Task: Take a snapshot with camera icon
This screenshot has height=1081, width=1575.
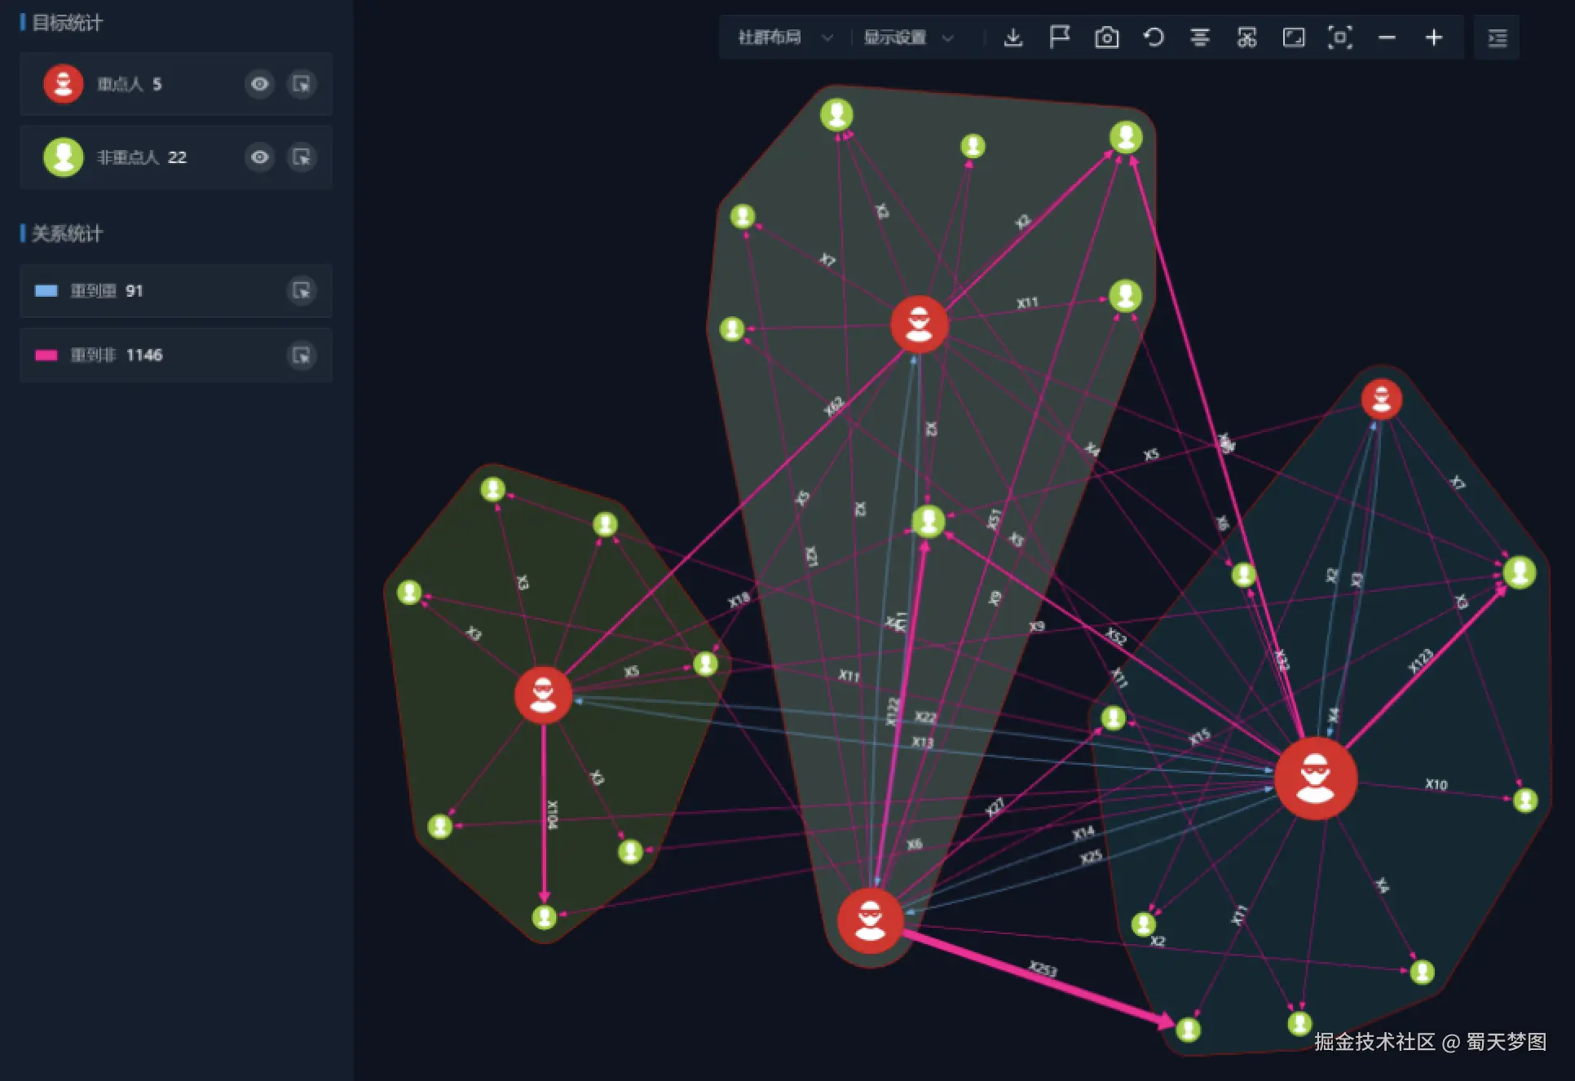Action: click(1106, 38)
